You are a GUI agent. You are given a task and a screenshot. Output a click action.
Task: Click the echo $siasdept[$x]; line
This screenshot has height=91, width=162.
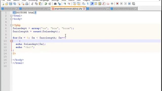pos(31,44)
